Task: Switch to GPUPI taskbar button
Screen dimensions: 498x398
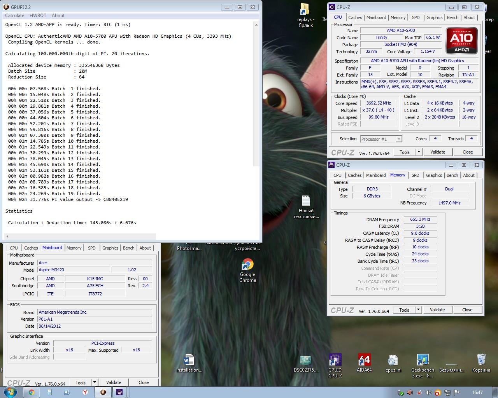Action: coord(103,392)
